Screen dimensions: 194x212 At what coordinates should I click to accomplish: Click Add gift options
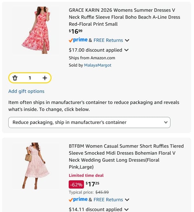tap(26, 91)
